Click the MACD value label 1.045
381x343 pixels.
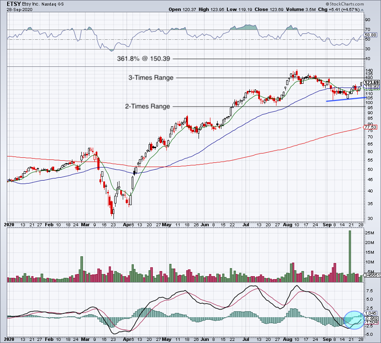pyautogui.click(x=371, y=313)
